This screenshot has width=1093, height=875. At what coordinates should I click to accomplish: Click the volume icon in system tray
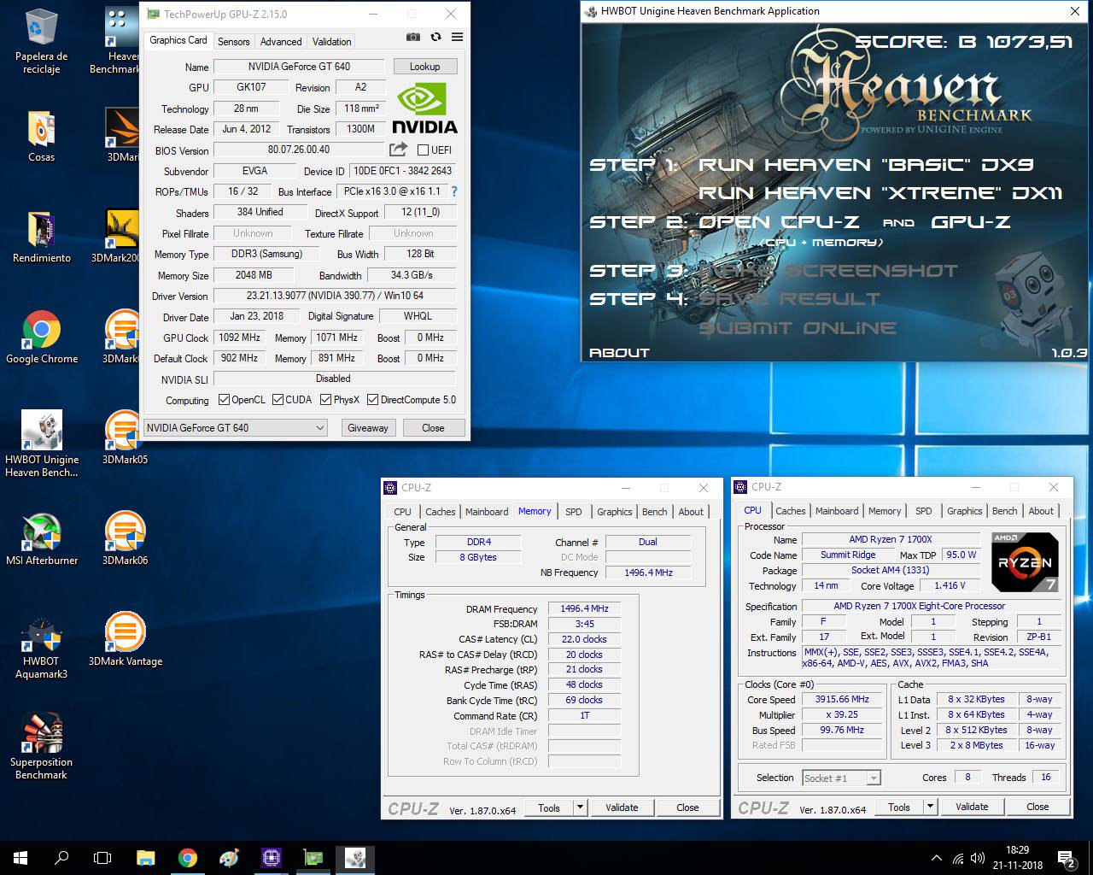coord(978,858)
